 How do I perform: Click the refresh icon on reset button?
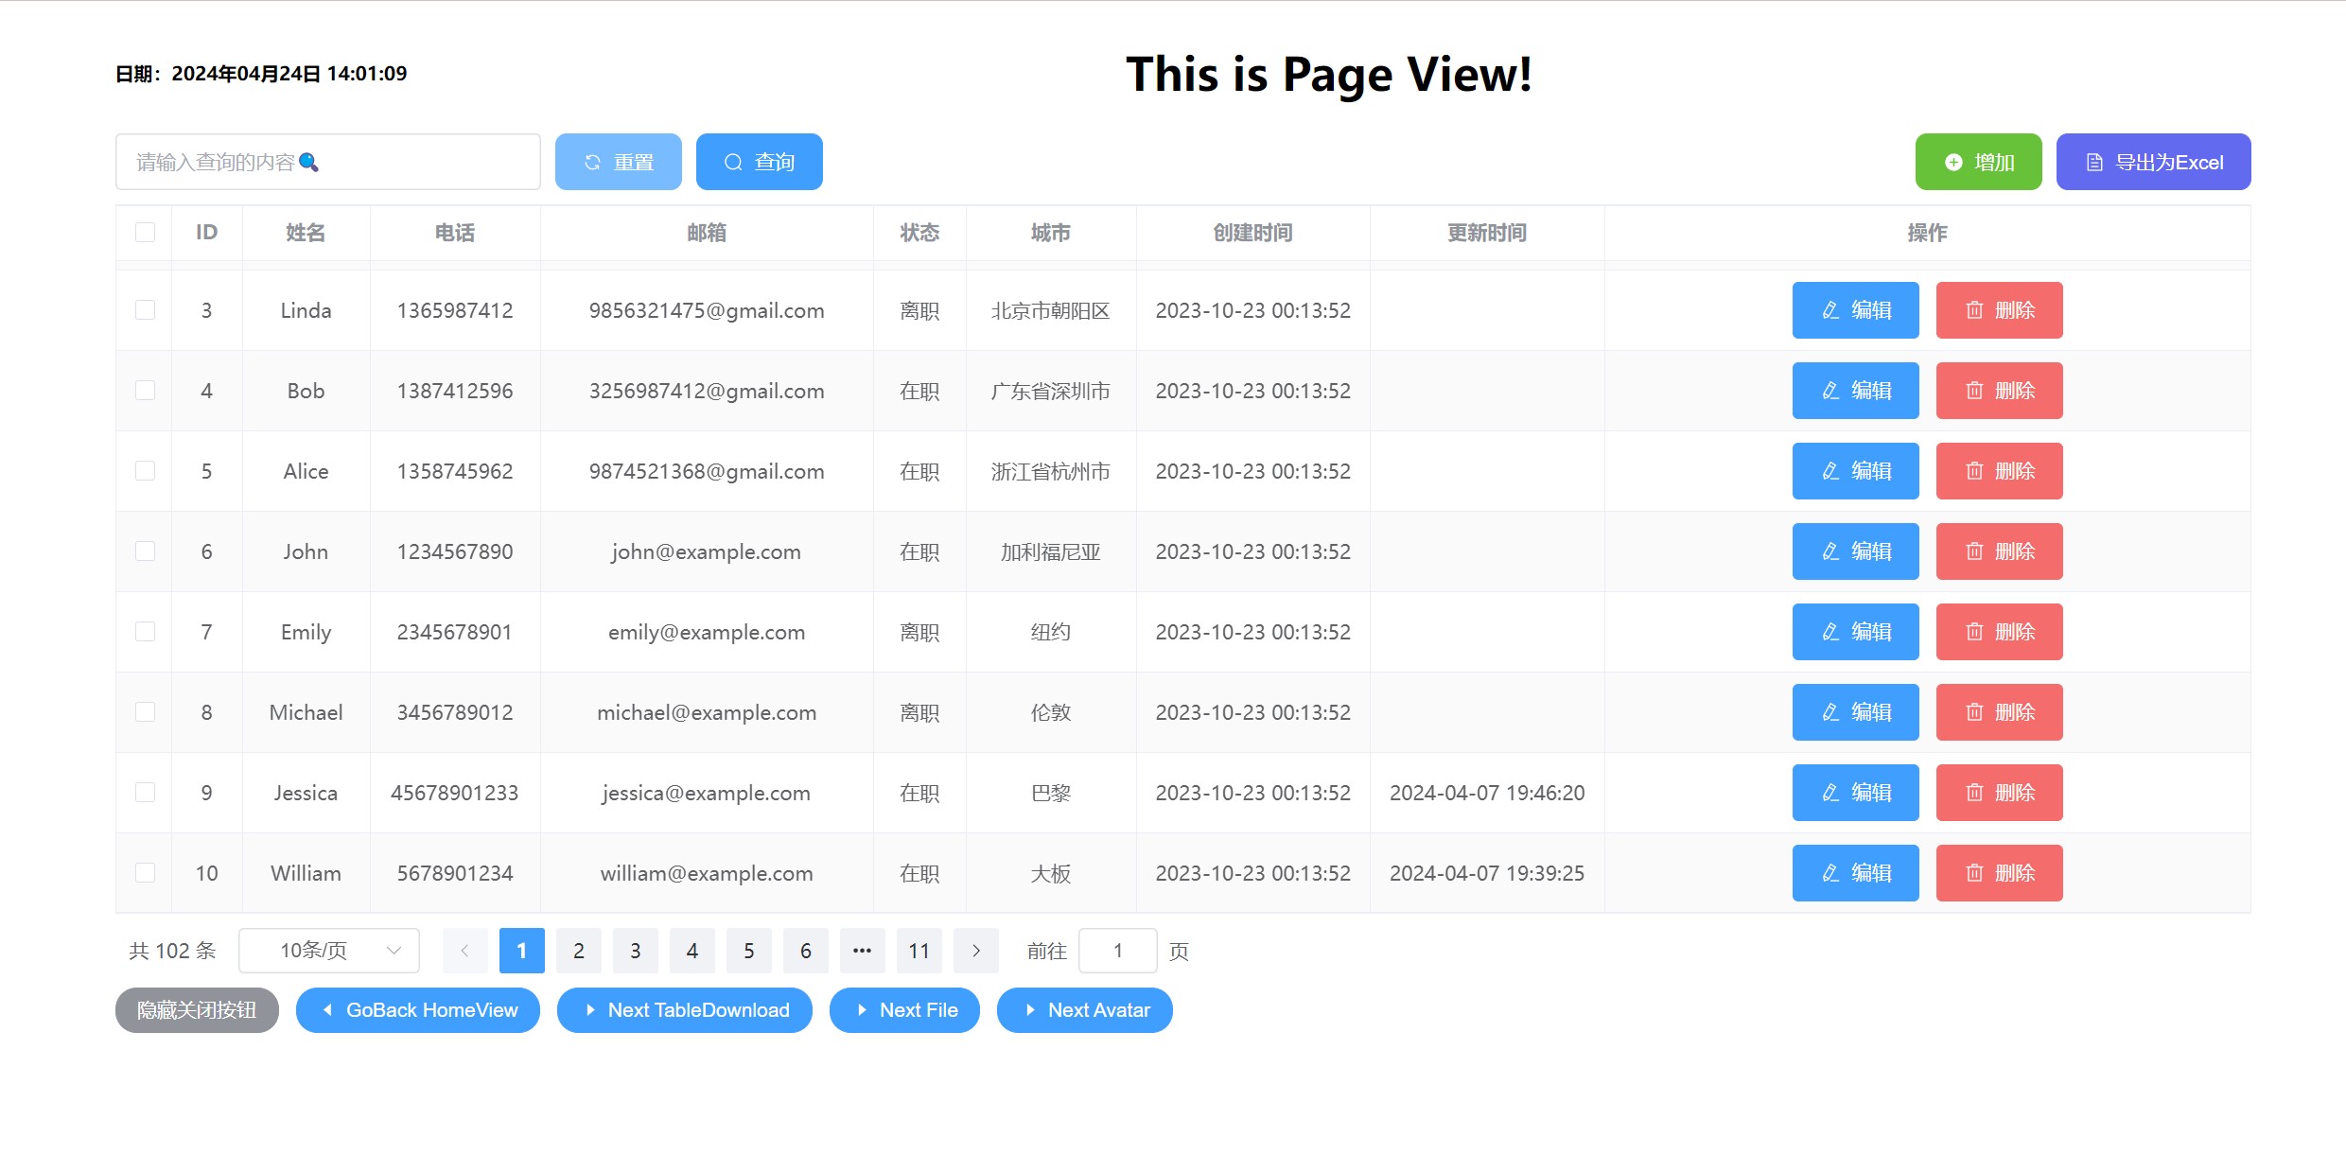[592, 163]
